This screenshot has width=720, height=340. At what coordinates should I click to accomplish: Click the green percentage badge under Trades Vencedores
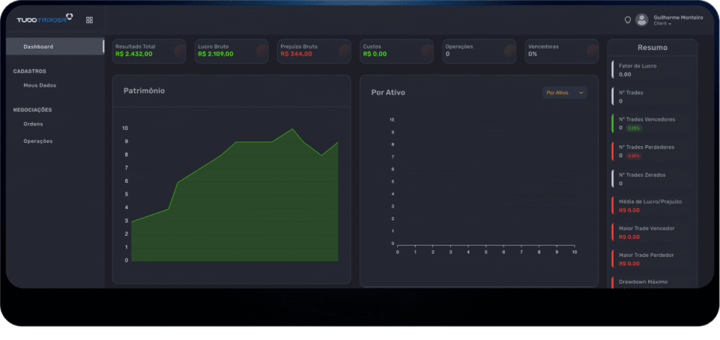pyautogui.click(x=634, y=128)
